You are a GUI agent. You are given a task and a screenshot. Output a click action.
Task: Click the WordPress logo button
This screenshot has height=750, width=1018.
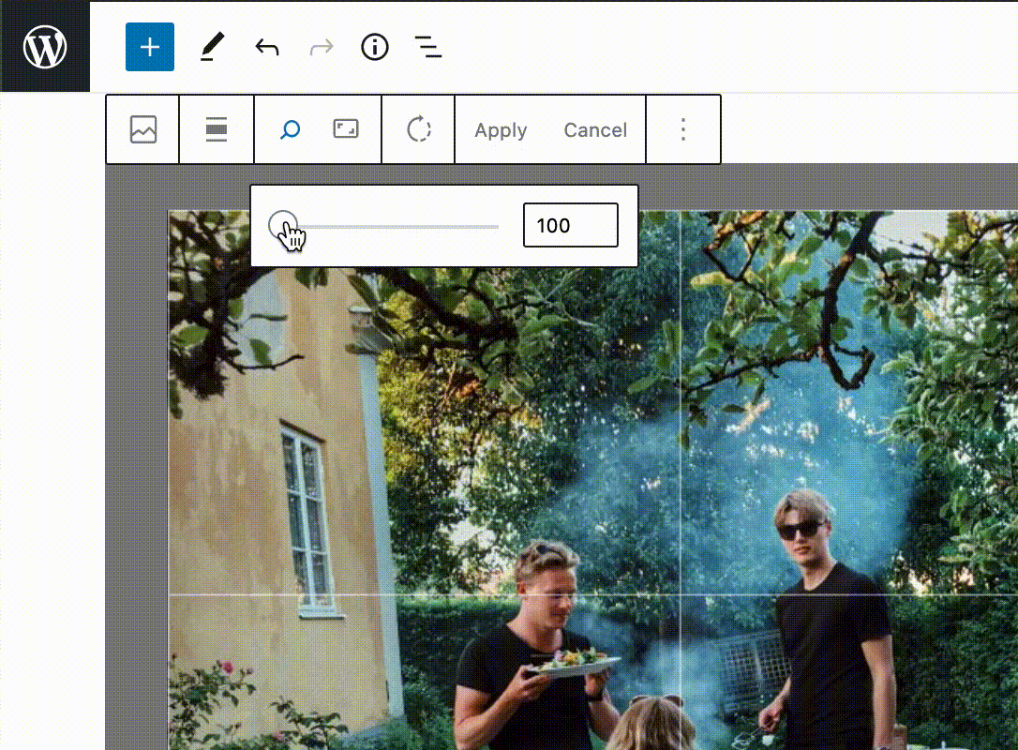click(x=45, y=47)
